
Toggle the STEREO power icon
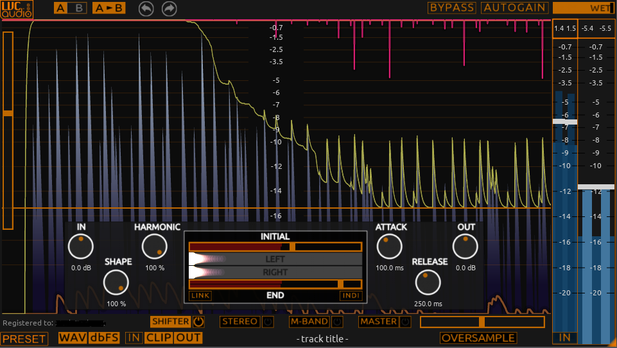coord(268,322)
